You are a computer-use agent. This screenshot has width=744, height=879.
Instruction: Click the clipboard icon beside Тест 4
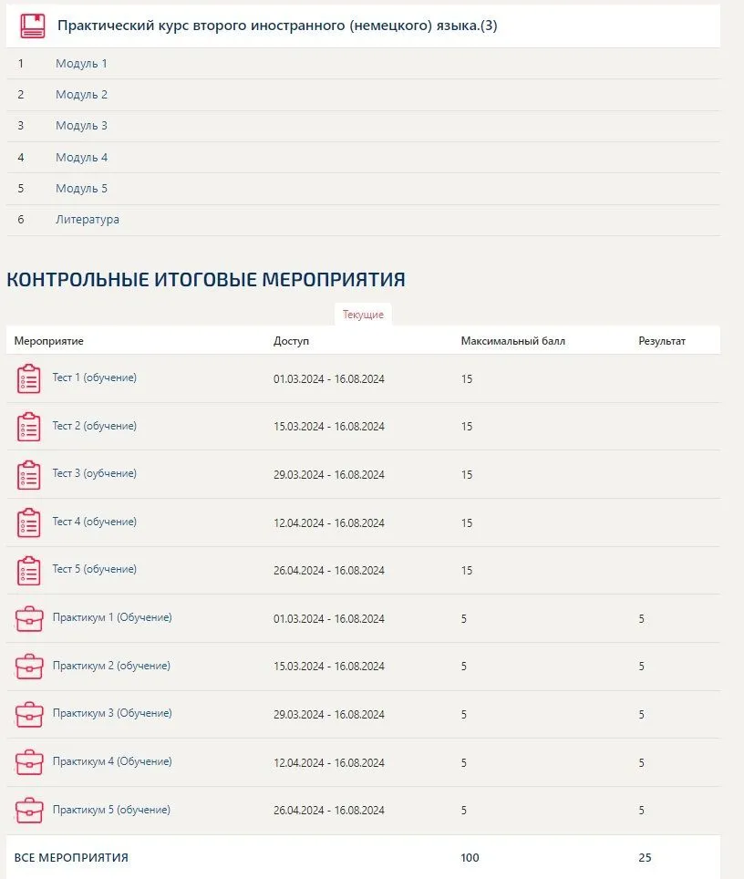(x=29, y=522)
